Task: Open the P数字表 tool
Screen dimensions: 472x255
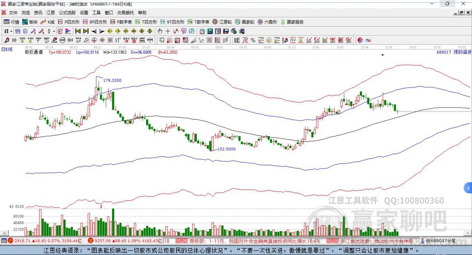Action: (x=121, y=22)
